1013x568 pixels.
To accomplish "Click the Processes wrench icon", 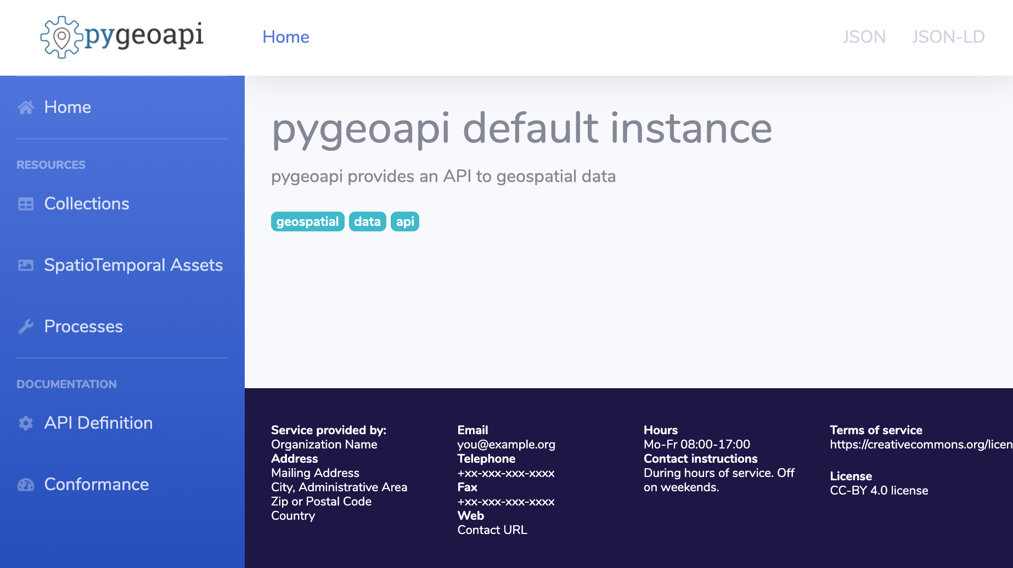I will click(x=26, y=327).
